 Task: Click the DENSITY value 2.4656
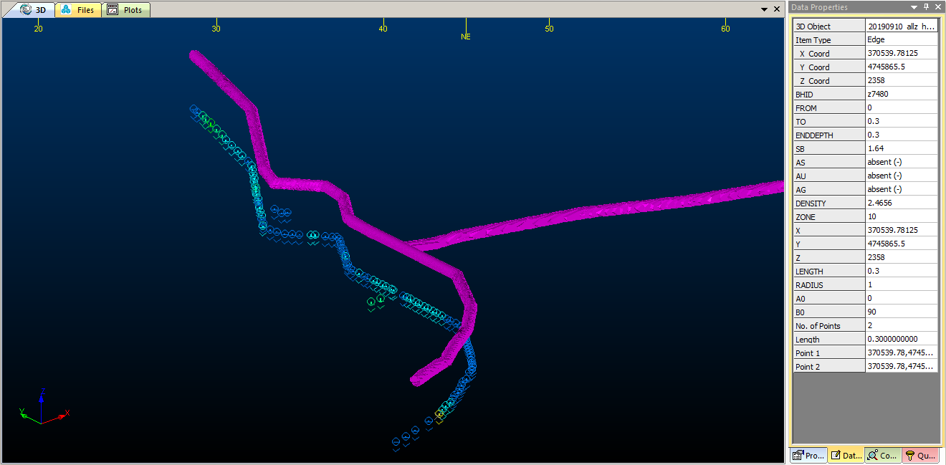coord(901,203)
